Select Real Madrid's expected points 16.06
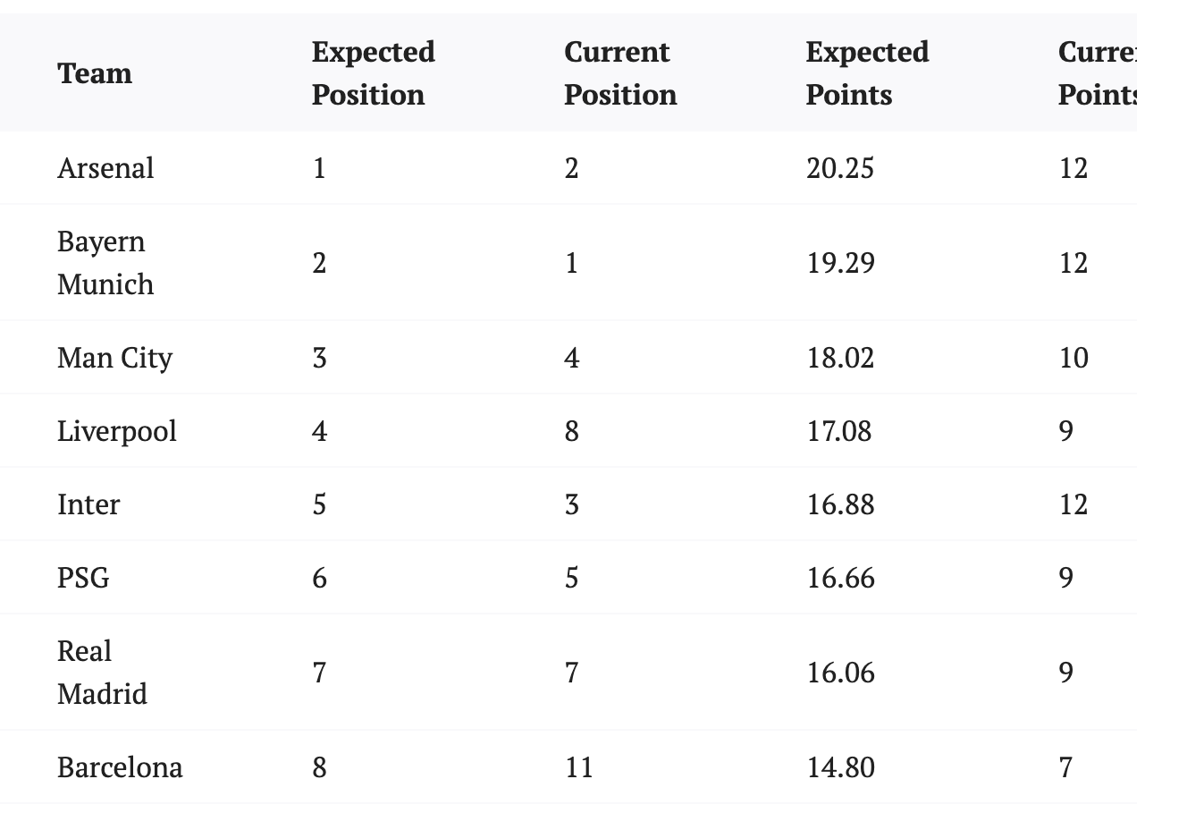 tap(839, 673)
